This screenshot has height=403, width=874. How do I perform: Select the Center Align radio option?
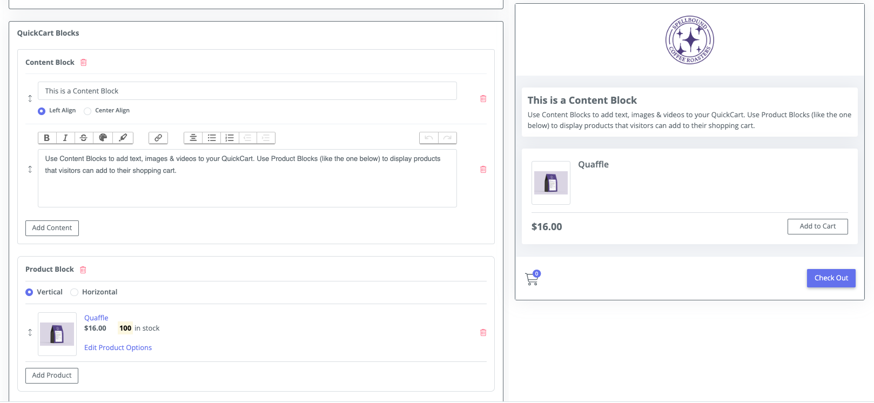(x=88, y=111)
